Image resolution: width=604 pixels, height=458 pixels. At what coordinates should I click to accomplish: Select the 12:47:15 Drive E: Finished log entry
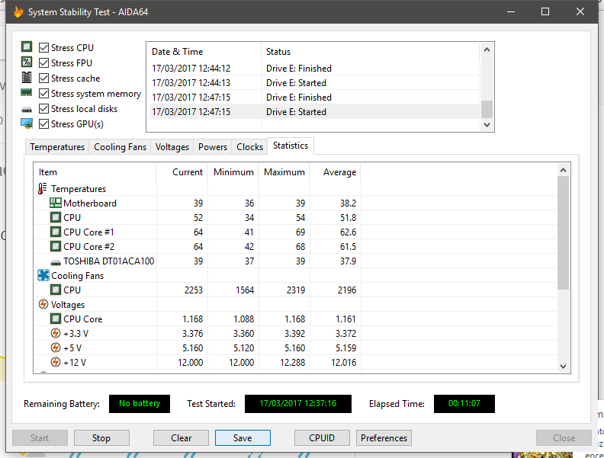[313, 98]
